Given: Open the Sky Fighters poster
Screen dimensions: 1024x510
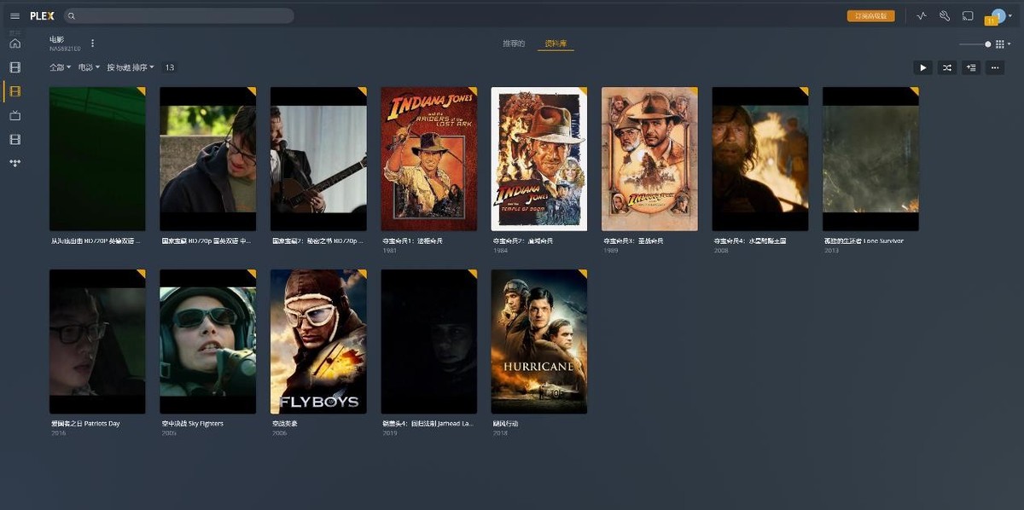Looking at the screenshot, I should point(207,341).
